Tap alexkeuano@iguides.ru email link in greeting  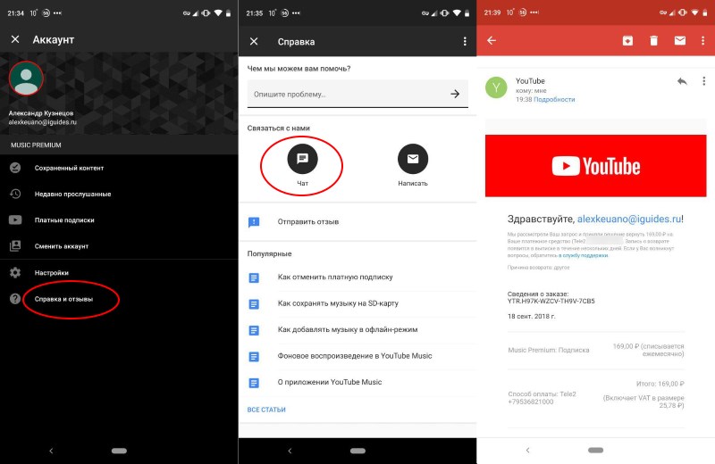point(629,219)
